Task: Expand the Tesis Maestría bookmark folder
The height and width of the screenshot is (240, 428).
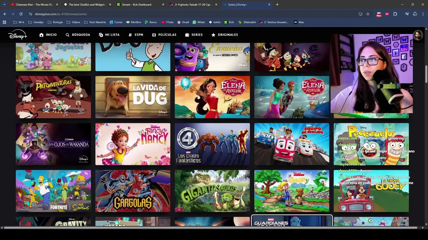Action: tap(95, 22)
